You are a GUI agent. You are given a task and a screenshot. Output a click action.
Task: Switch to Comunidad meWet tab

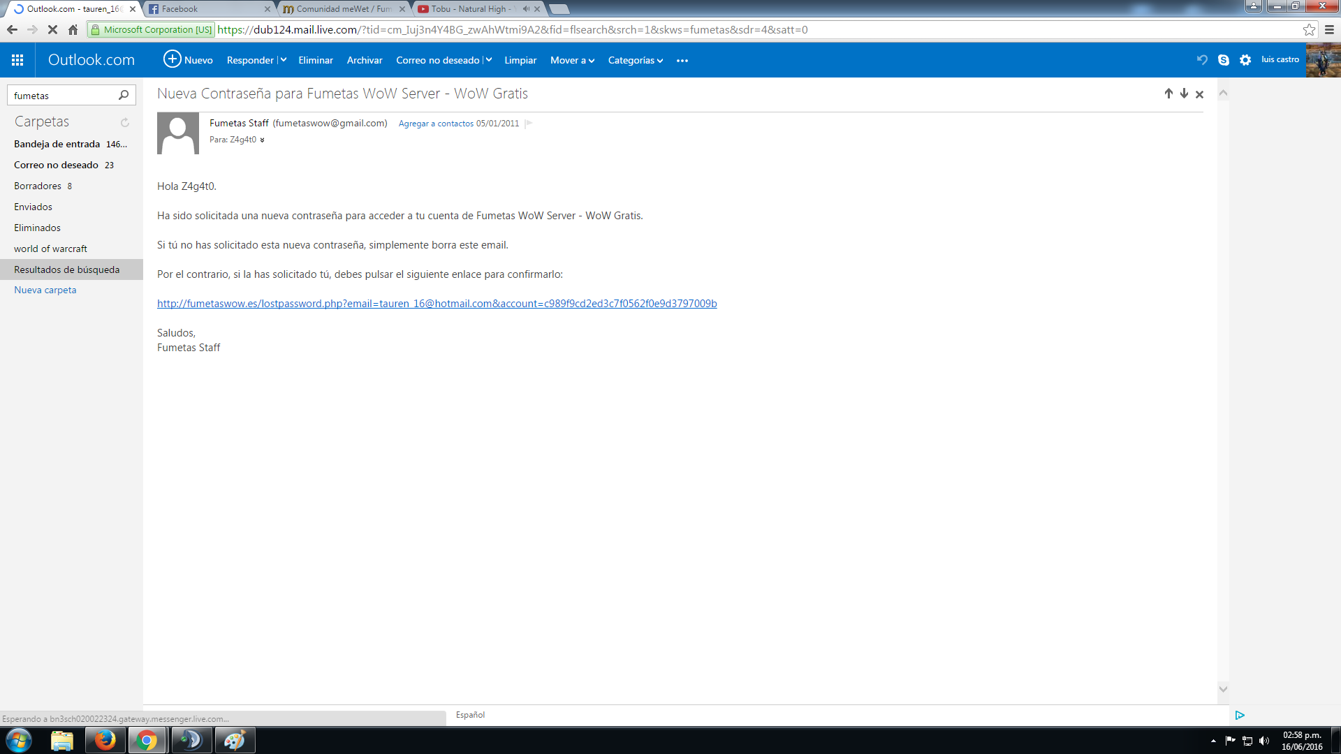point(344,9)
